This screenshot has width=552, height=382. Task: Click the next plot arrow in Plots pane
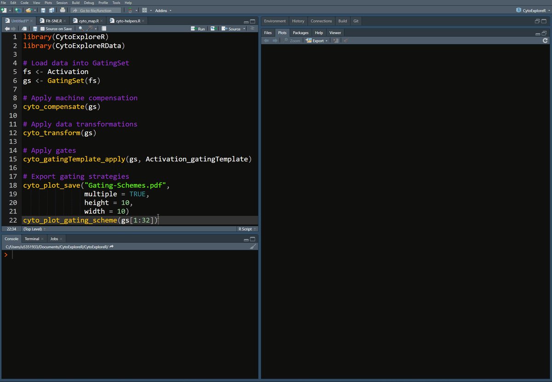pyautogui.click(x=275, y=41)
